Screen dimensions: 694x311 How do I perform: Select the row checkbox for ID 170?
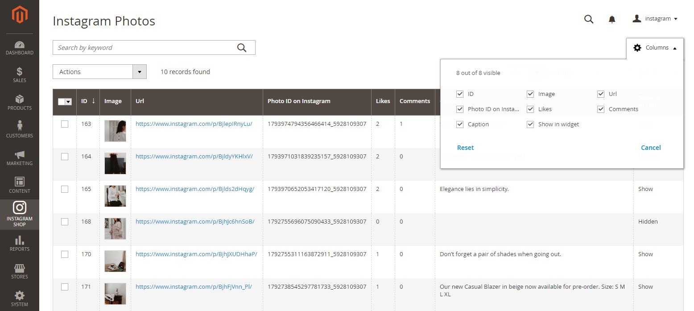tap(65, 254)
